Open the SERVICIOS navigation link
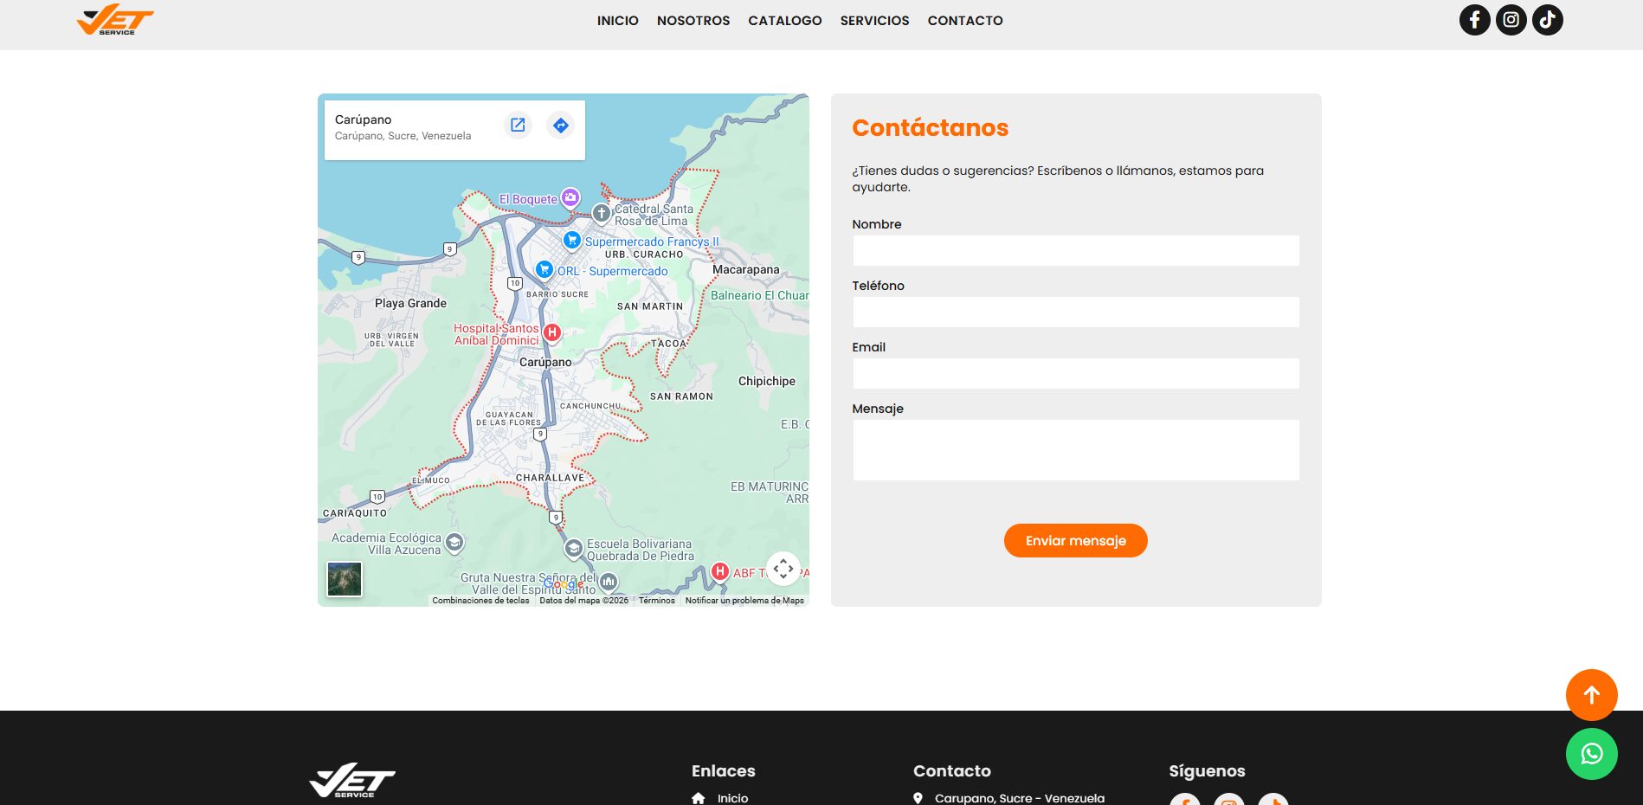This screenshot has height=805, width=1643. click(874, 21)
